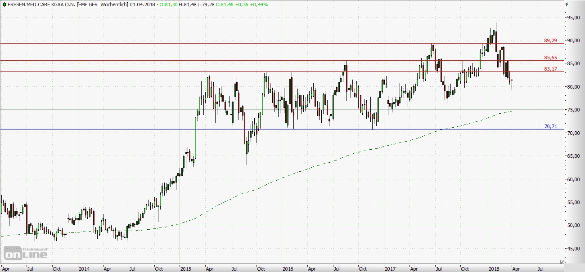Screen dimensions: 585x272
Task: Click the candlestick icon beside FRESEN.MED.CARE title
Action: click(4, 4)
